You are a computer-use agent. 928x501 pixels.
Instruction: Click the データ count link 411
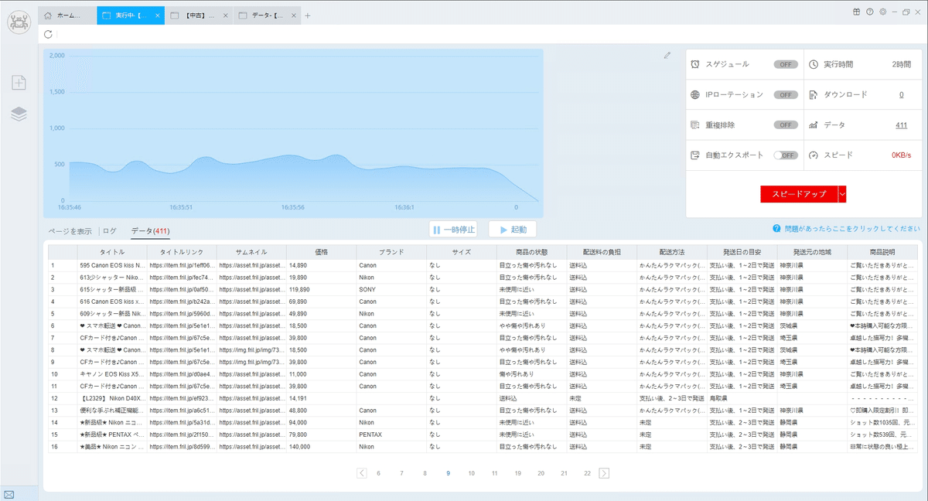pyautogui.click(x=901, y=124)
